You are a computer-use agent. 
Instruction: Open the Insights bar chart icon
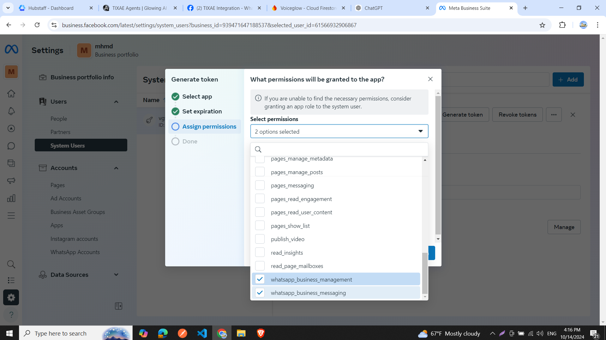tap(11, 198)
